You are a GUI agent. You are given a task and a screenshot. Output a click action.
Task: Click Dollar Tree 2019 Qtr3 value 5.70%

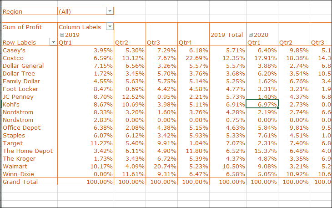[x=161, y=73]
